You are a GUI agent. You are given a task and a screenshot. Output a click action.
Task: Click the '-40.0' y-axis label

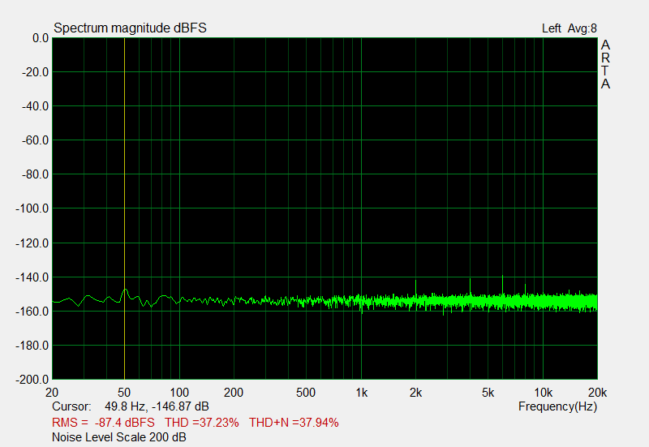click(x=35, y=106)
